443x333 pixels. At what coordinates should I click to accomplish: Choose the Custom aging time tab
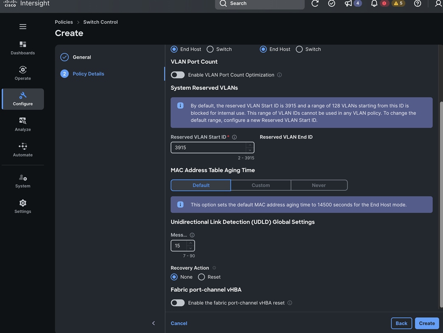click(x=261, y=185)
